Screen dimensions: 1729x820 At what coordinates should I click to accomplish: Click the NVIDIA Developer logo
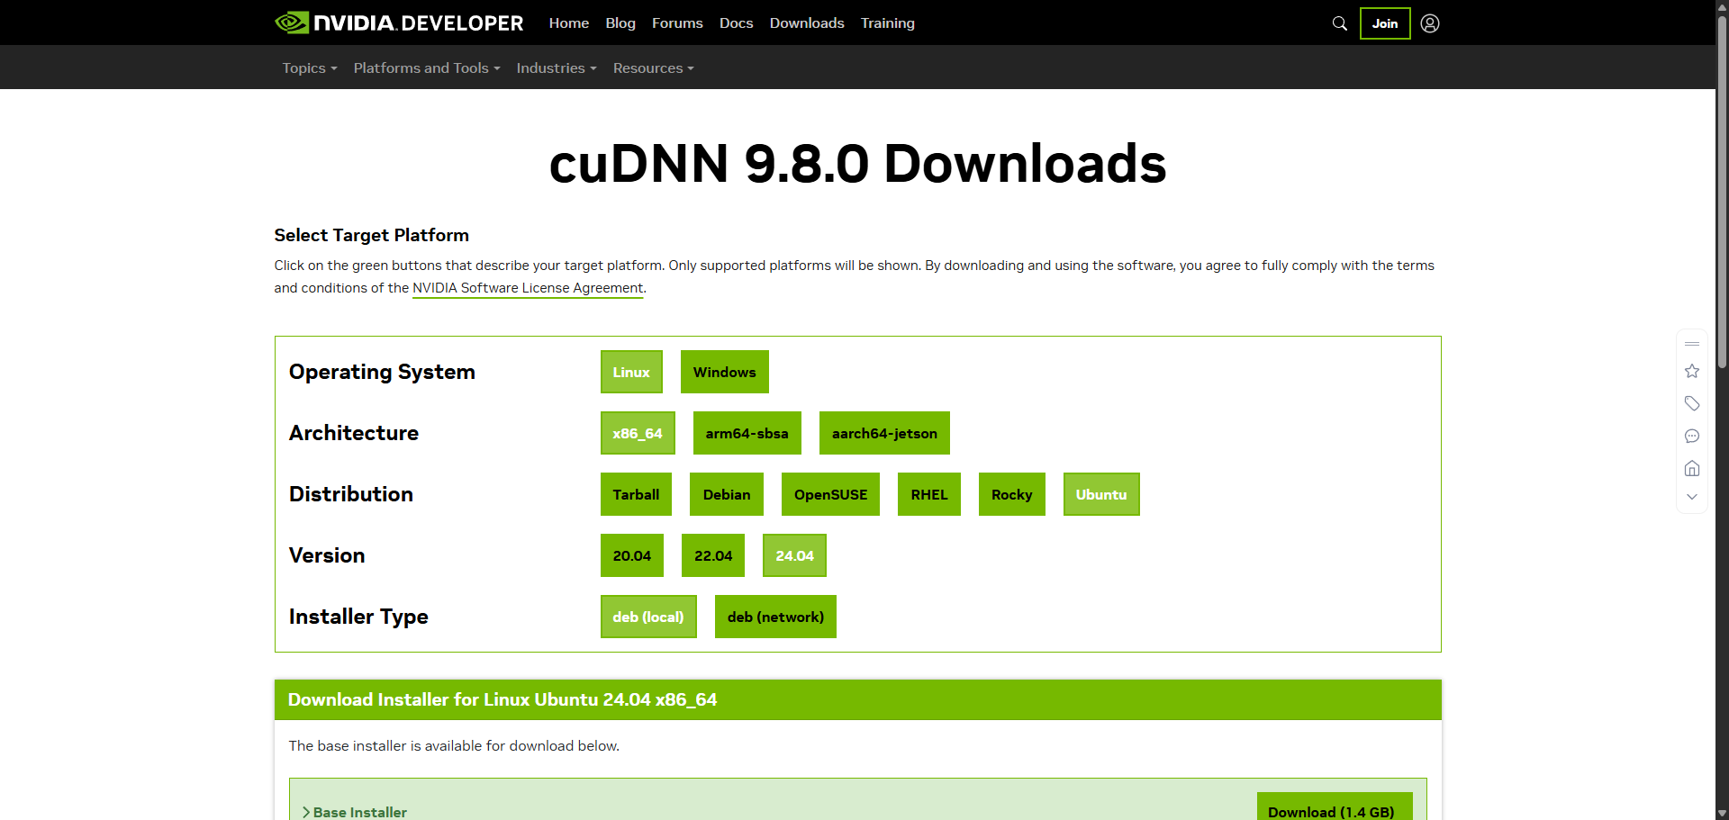pyautogui.click(x=399, y=23)
